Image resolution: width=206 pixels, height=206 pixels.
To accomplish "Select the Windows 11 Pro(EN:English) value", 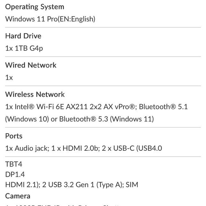I will pyautogui.click(x=50, y=19).
